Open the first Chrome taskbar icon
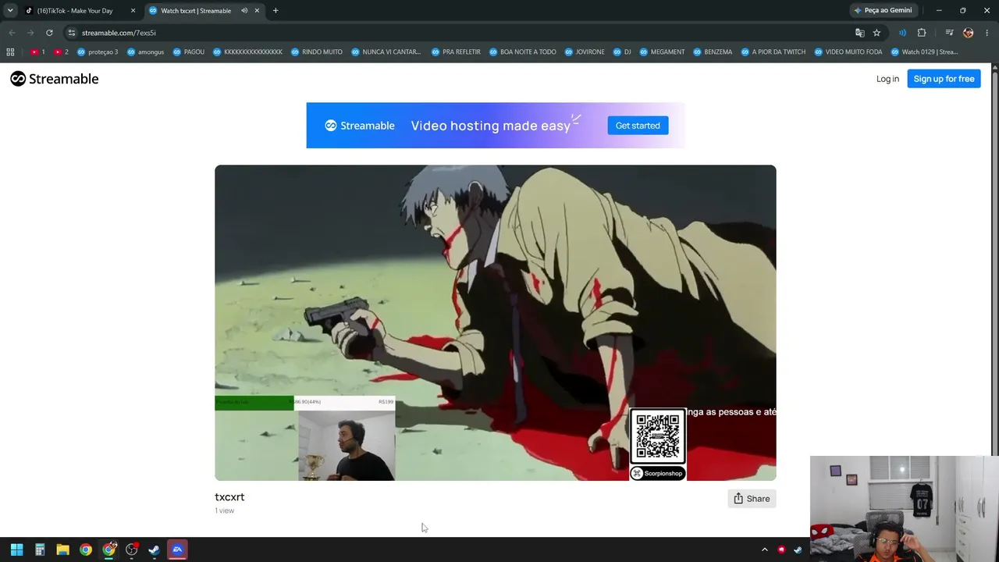 click(86, 550)
